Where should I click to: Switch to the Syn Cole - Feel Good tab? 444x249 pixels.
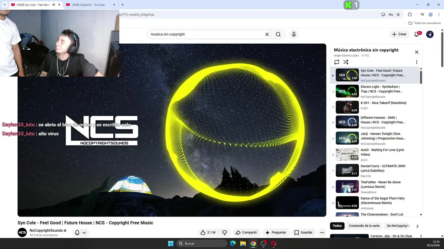(x=35, y=4)
